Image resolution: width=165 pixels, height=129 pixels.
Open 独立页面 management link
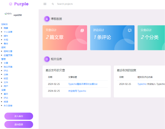8,67
